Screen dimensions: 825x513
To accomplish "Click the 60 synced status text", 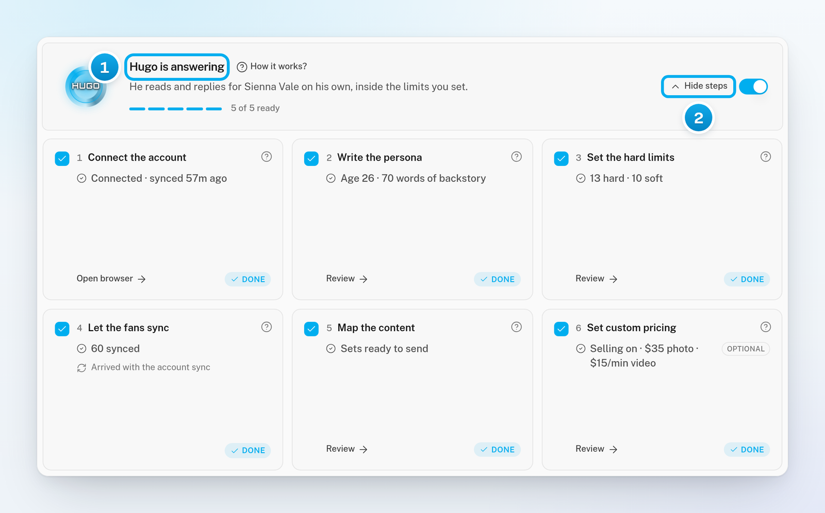I will (115, 349).
